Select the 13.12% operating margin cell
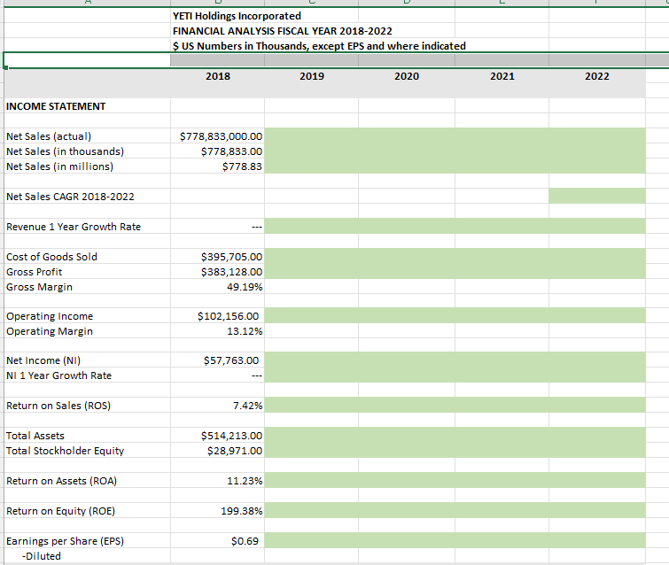This screenshot has width=669, height=565. [244, 331]
